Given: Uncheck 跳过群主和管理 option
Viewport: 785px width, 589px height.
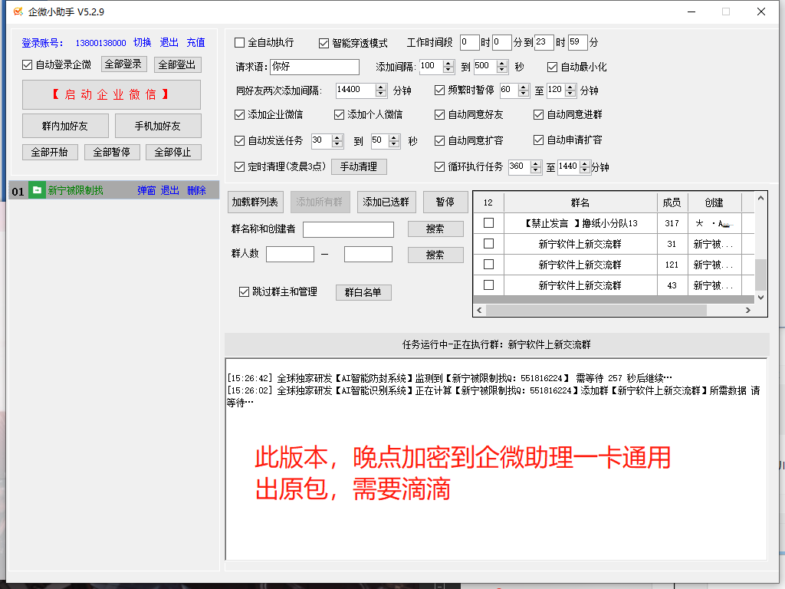Looking at the screenshot, I should coord(245,291).
